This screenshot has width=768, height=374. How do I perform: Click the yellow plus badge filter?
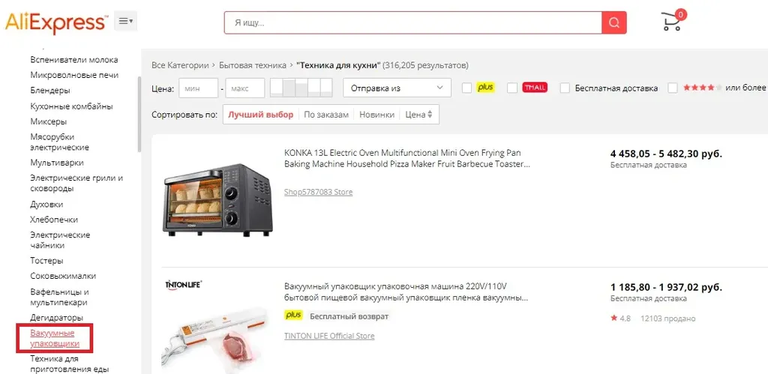coord(485,87)
